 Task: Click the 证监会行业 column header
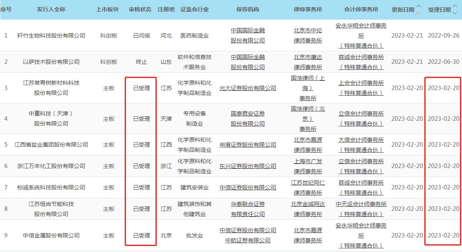click(x=194, y=10)
